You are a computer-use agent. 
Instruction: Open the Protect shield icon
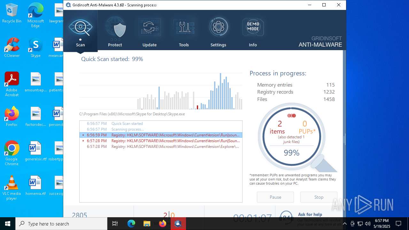[115, 28]
